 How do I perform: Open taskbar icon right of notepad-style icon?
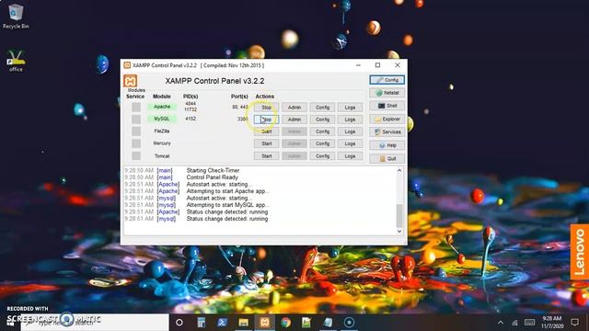[x=328, y=323]
